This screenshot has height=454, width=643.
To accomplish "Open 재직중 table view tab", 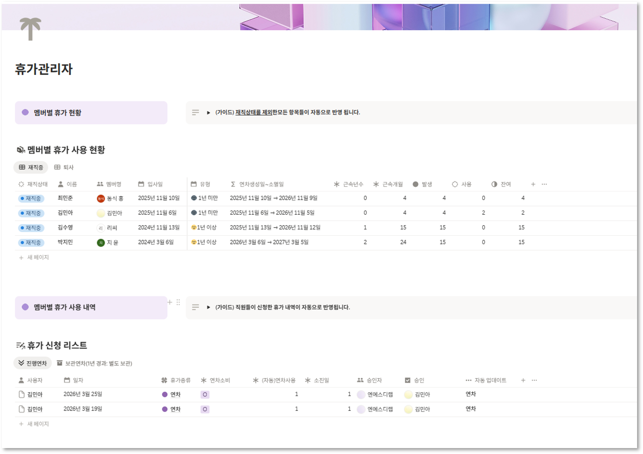I will (x=31, y=168).
